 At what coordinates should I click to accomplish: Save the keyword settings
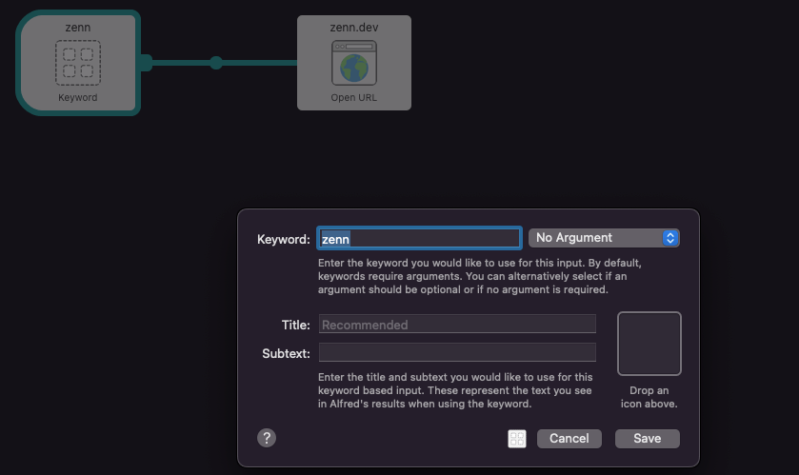[x=648, y=439]
